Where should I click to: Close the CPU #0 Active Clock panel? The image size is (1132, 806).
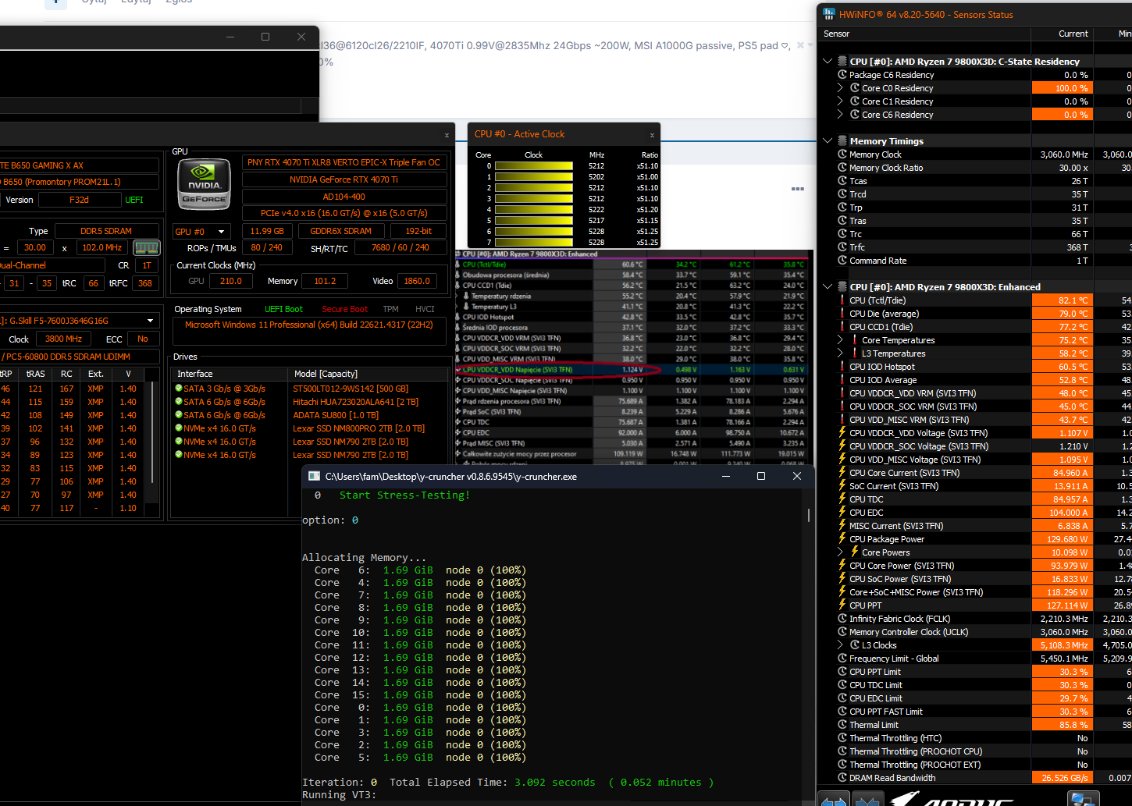pos(652,134)
